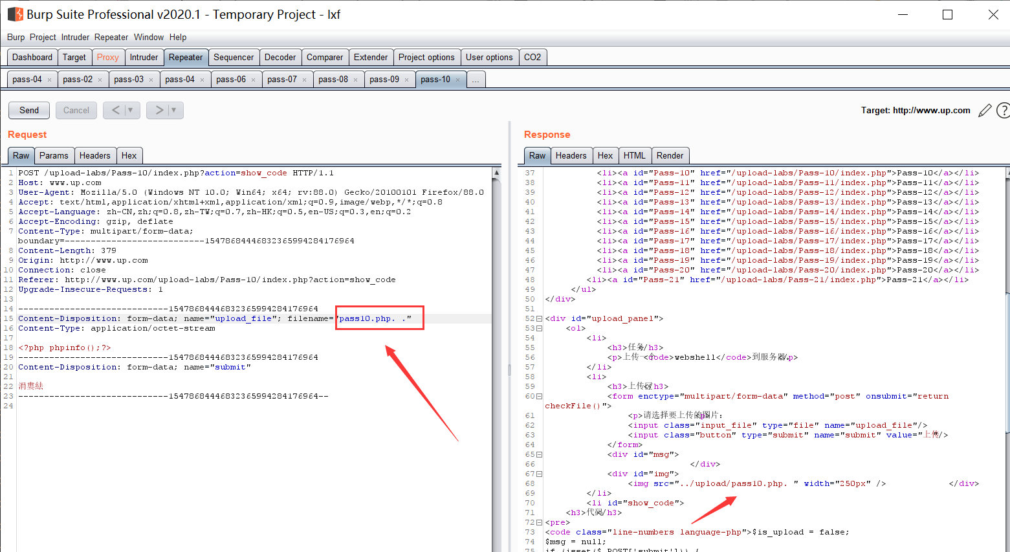Collapse the response line 53 fold marker
This screenshot has height=552, width=1010.
coord(539,328)
